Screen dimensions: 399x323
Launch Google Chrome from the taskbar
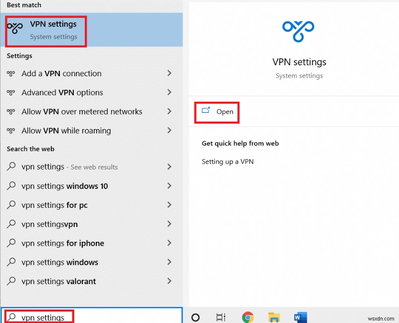pyautogui.click(x=248, y=317)
